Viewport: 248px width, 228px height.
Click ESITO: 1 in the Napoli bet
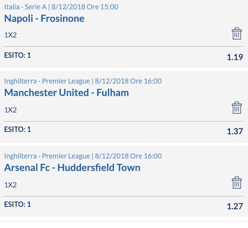tap(18, 55)
